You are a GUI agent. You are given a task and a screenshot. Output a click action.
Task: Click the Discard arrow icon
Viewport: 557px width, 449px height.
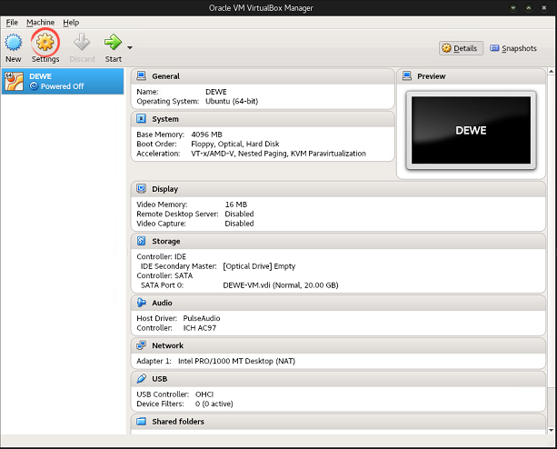(82, 43)
